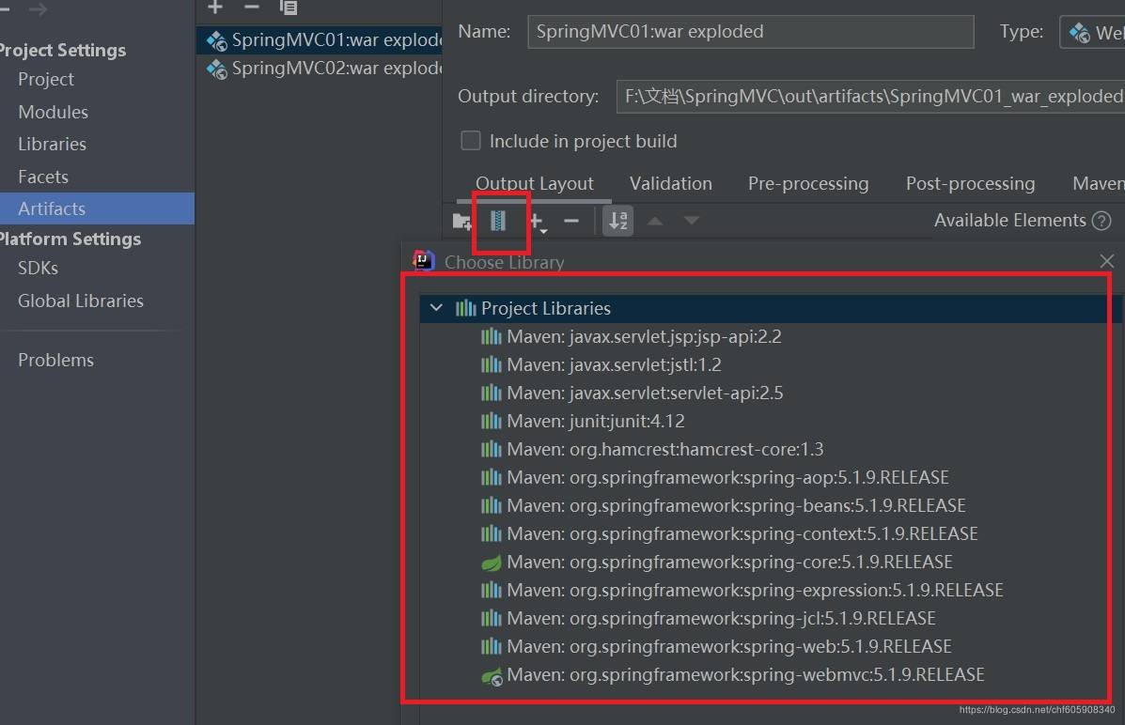Select SpringMVC01:war exploded artifact
Image resolution: width=1125 pixels, height=725 pixels.
point(320,39)
